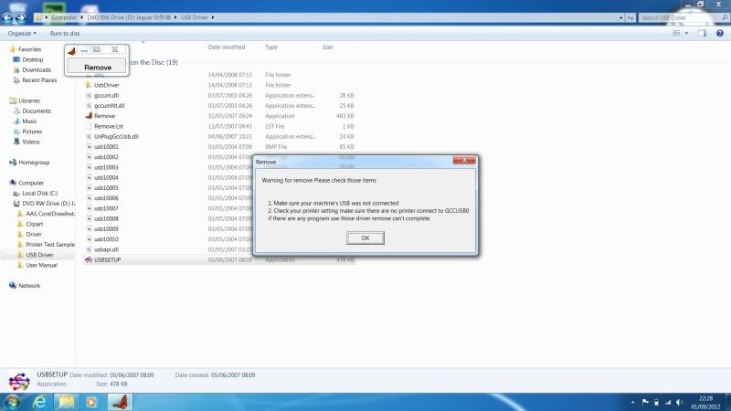Open Recent Places in sidebar
The height and width of the screenshot is (411, 731).
pos(39,80)
